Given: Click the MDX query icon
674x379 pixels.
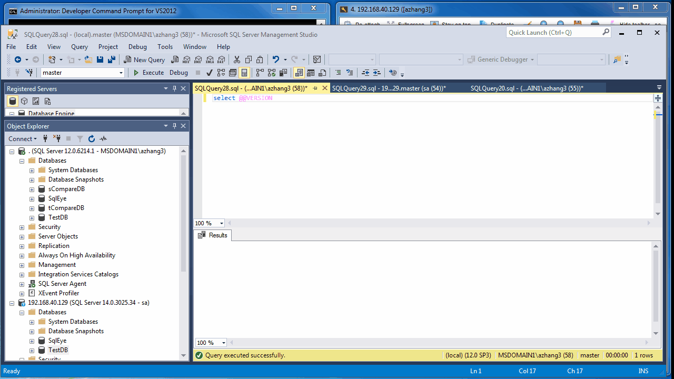Looking at the screenshot, I should point(186,59).
